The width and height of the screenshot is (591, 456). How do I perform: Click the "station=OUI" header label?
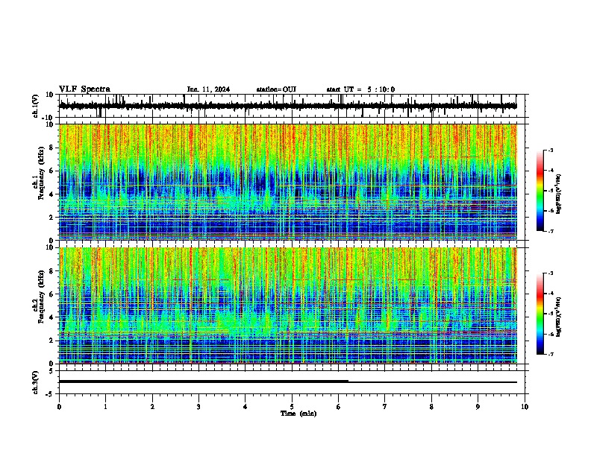coord(276,89)
